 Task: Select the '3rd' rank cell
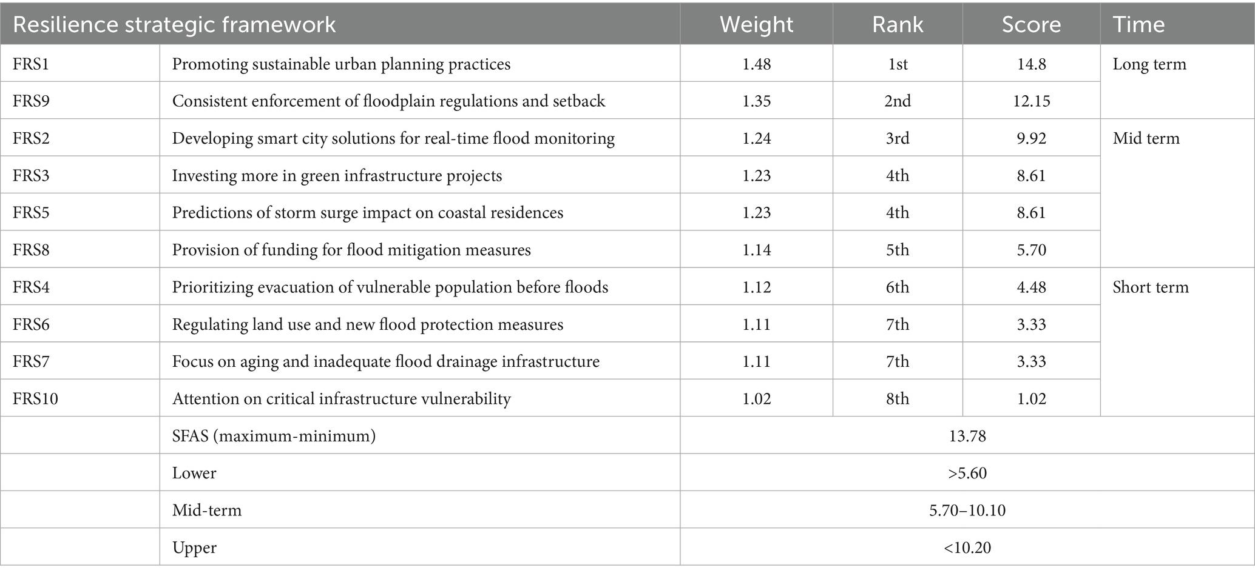pos(897,138)
